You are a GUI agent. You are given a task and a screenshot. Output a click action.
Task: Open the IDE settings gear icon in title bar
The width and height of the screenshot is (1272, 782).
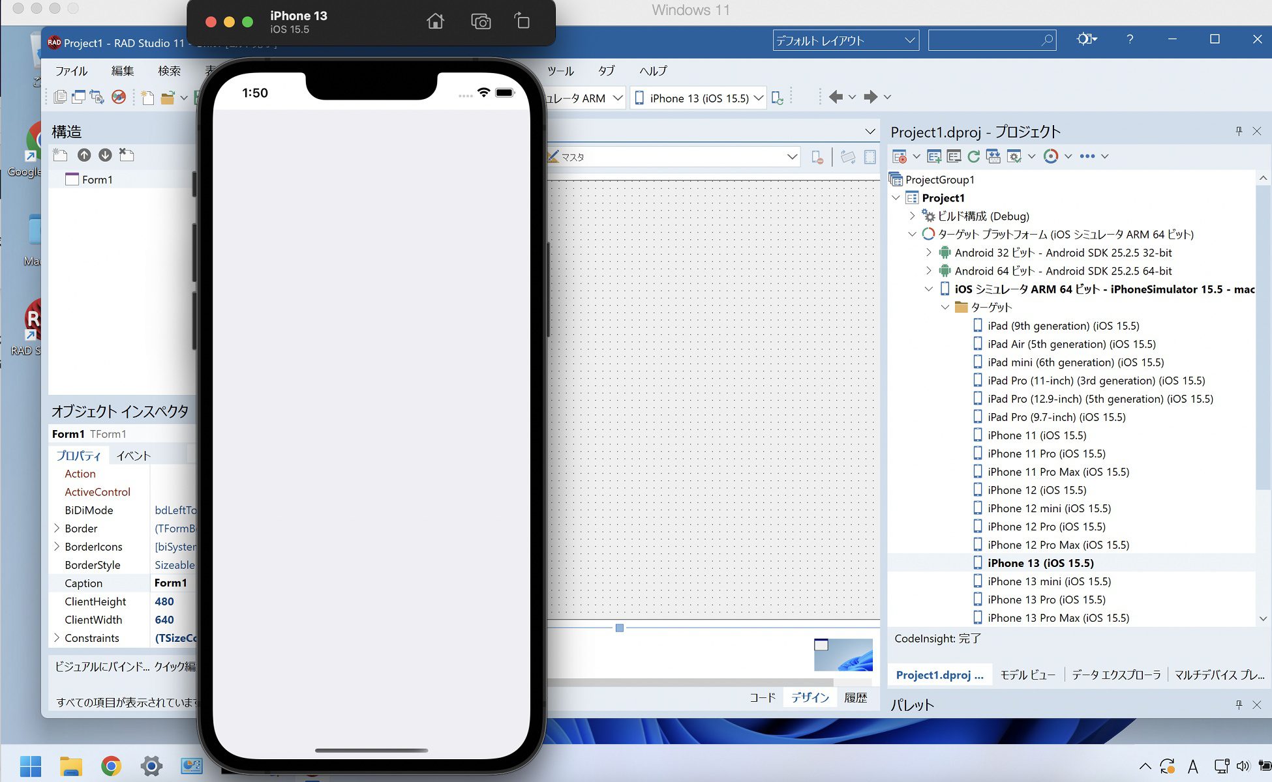pyautogui.click(x=1086, y=40)
